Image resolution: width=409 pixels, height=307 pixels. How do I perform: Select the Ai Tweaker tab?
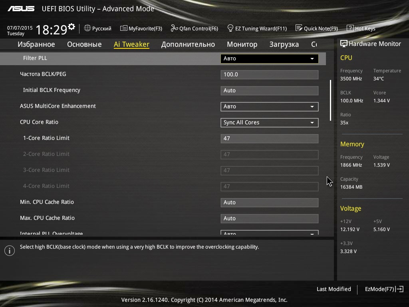131,44
